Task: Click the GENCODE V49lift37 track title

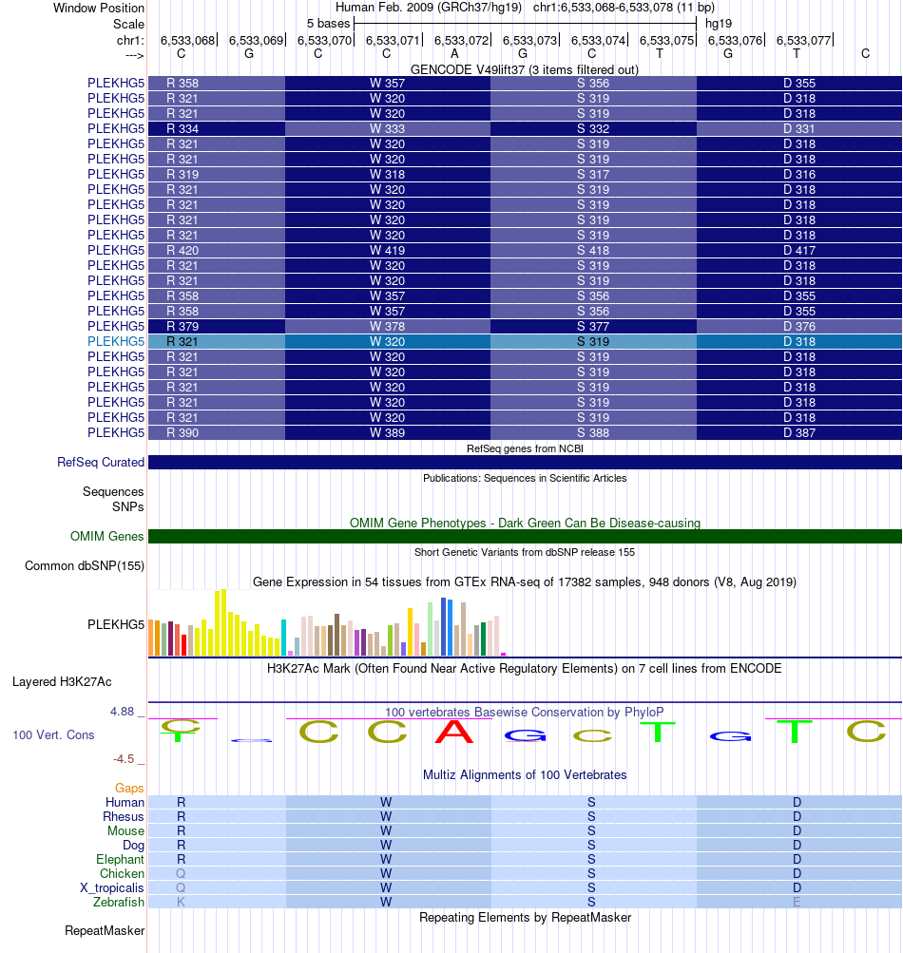Action: point(524,69)
